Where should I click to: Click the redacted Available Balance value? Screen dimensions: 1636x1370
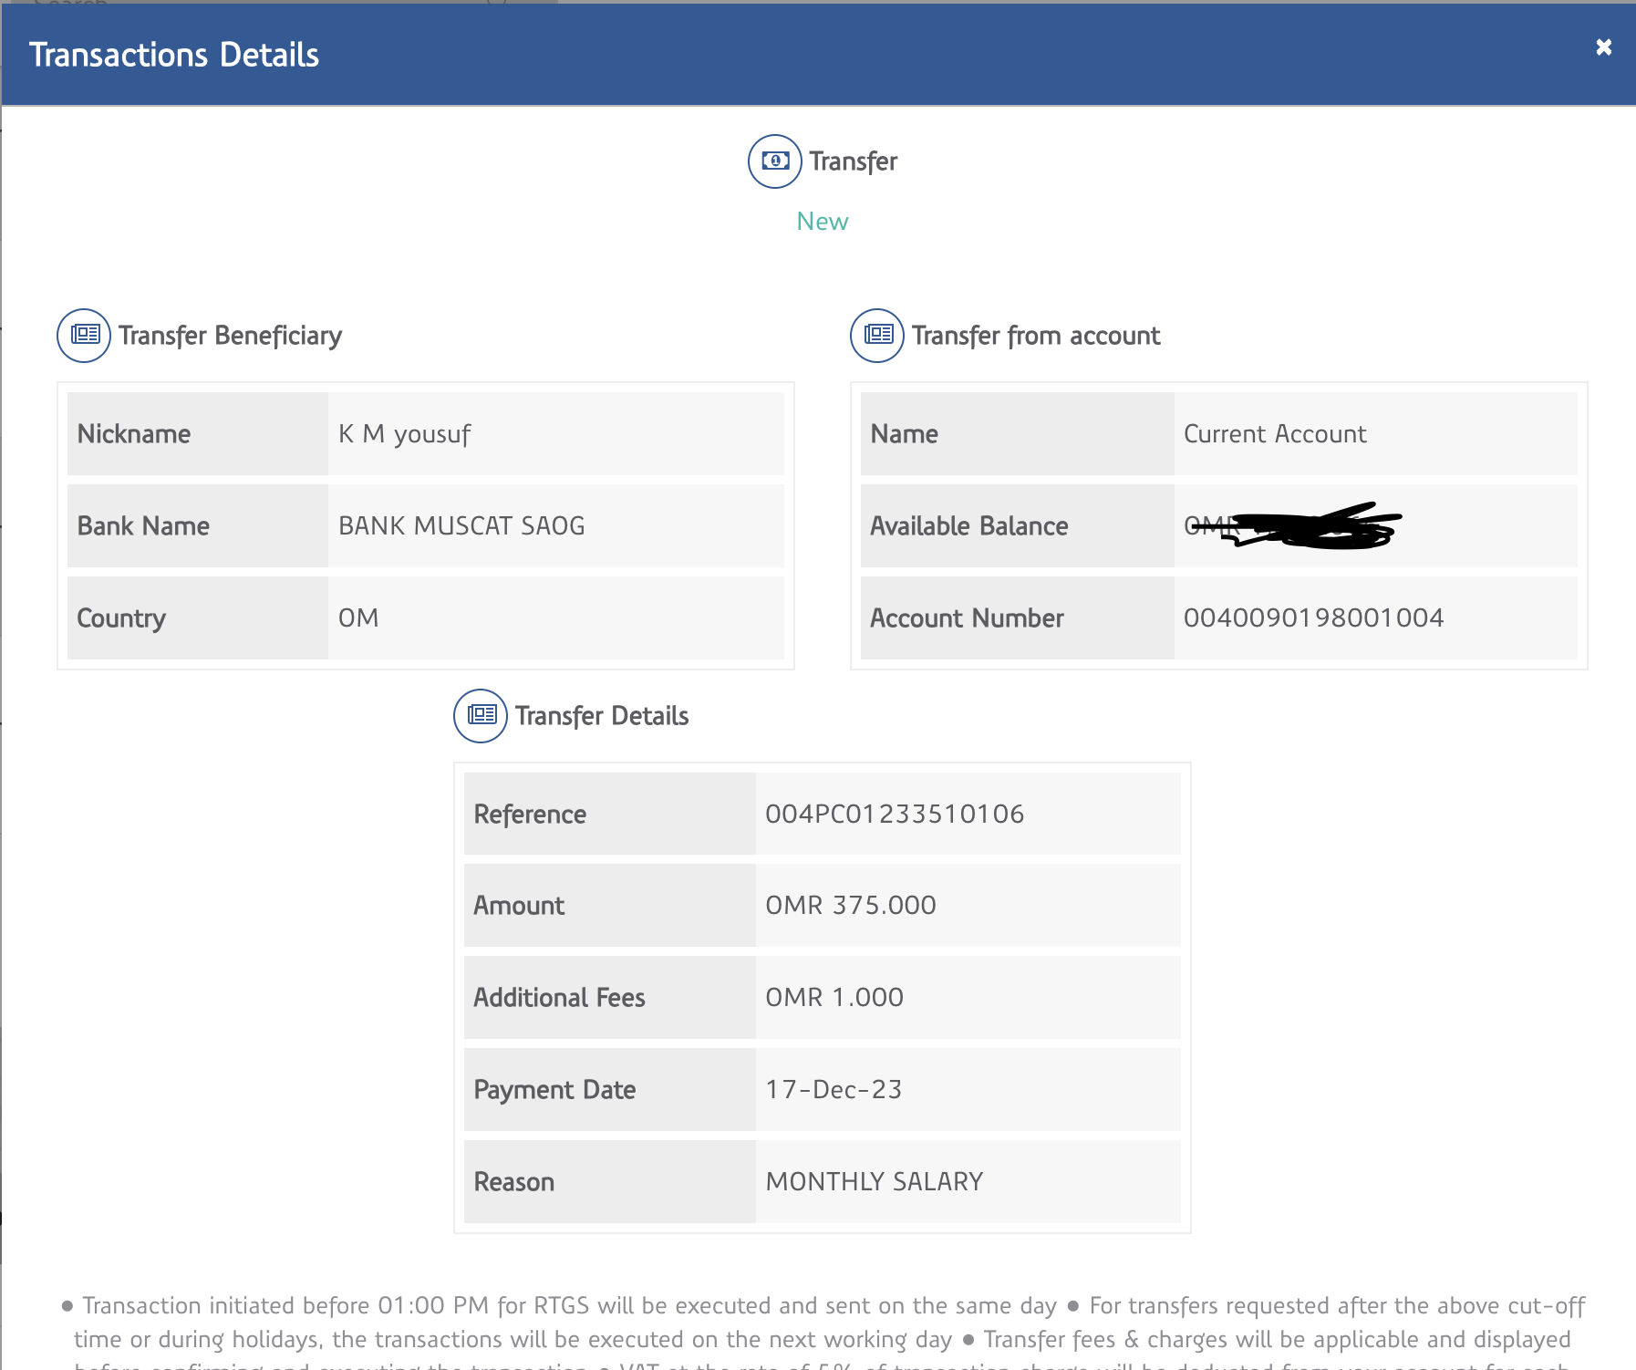click(1293, 526)
